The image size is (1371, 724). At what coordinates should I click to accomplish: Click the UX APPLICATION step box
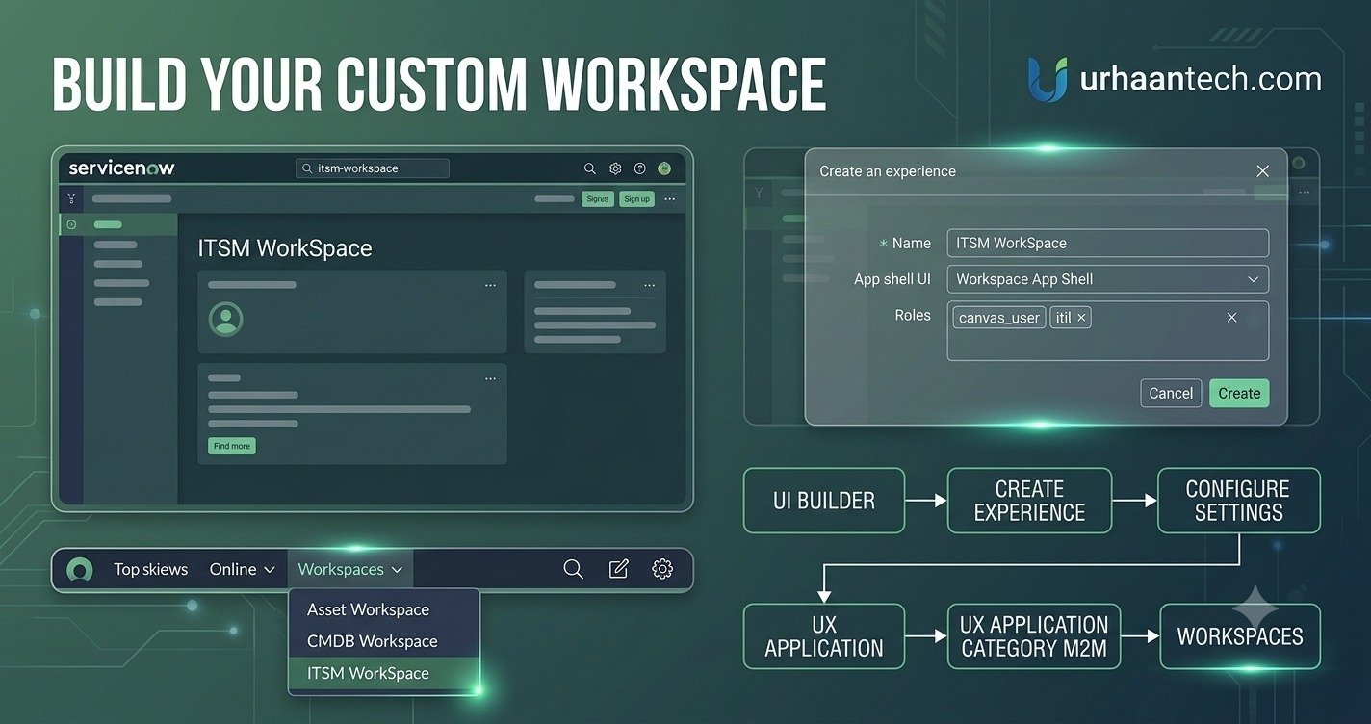(824, 636)
